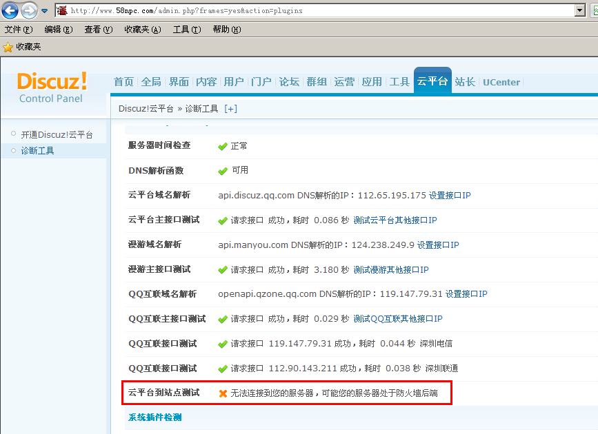
Task: Click the 正常 status text
Action: coord(239,146)
